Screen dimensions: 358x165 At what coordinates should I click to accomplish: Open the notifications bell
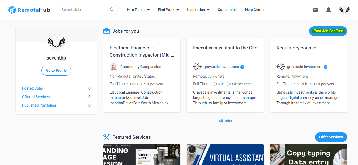coord(329,10)
